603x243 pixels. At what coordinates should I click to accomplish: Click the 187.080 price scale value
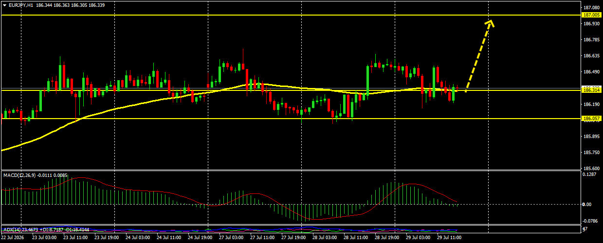click(591, 8)
